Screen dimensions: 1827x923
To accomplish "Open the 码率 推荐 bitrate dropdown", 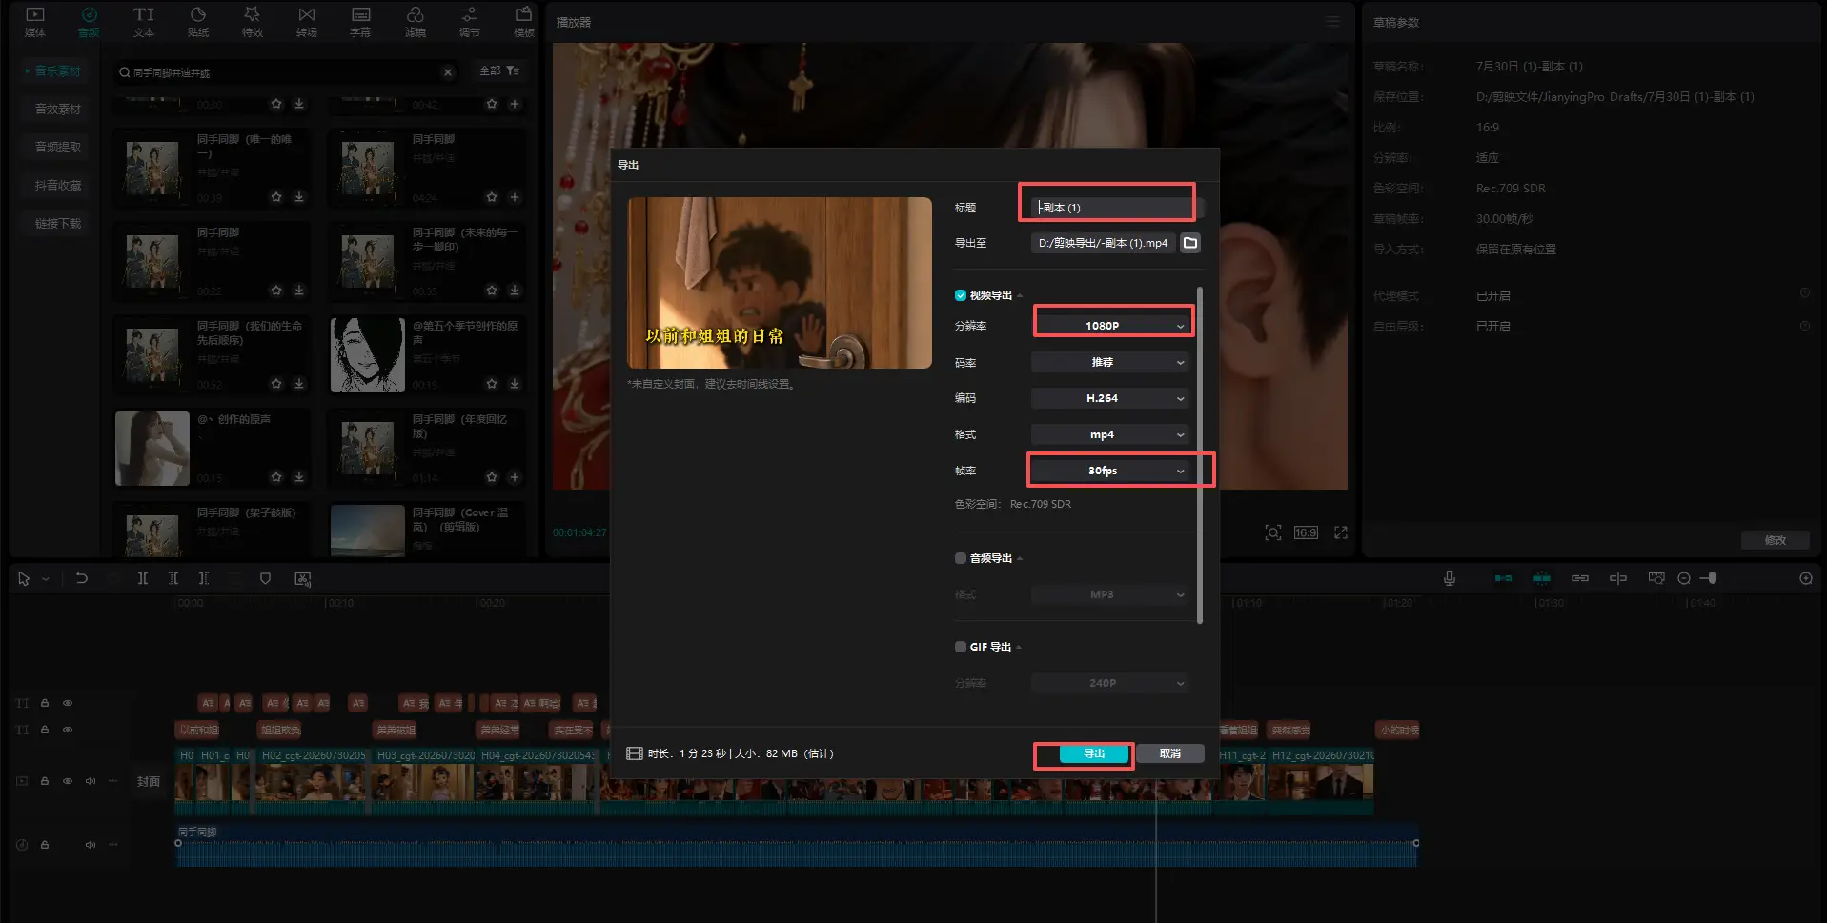I will [1111, 362].
